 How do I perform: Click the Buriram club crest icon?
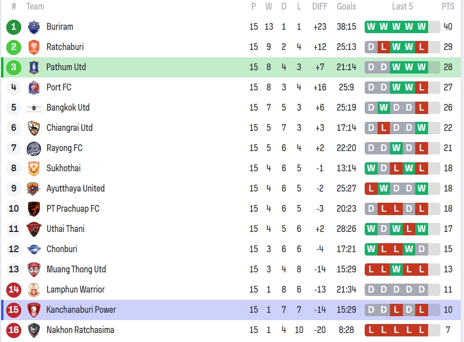tap(34, 27)
